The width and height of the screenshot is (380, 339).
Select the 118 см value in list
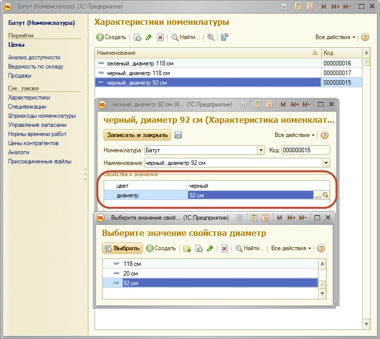(x=132, y=264)
